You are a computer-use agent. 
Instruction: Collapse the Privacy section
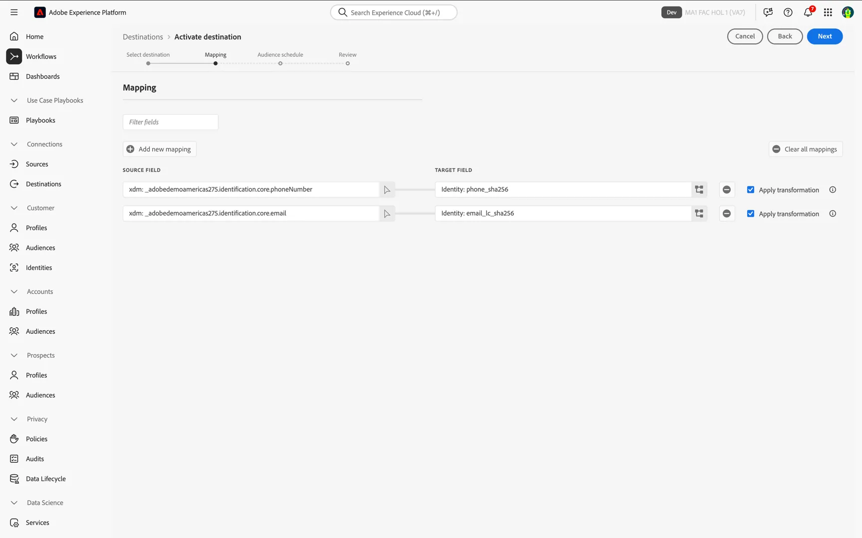(14, 419)
